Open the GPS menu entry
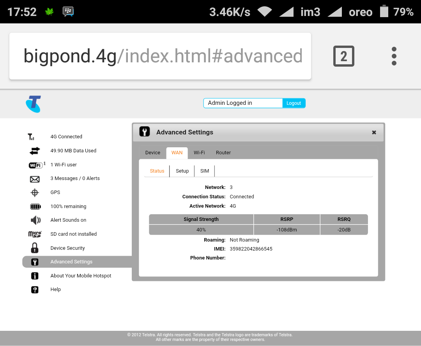The image size is (421, 346). click(x=55, y=192)
